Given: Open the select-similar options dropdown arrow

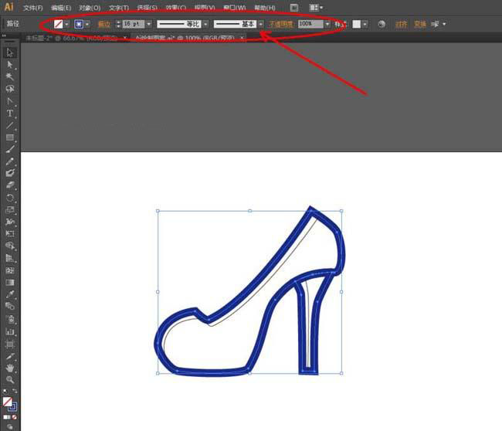Looking at the screenshot, I should [x=444, y=24].
